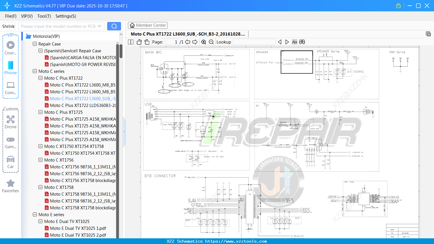Jump to next lookup result
The width and height of the screenshot is (434, 244).
coord(287,42)
